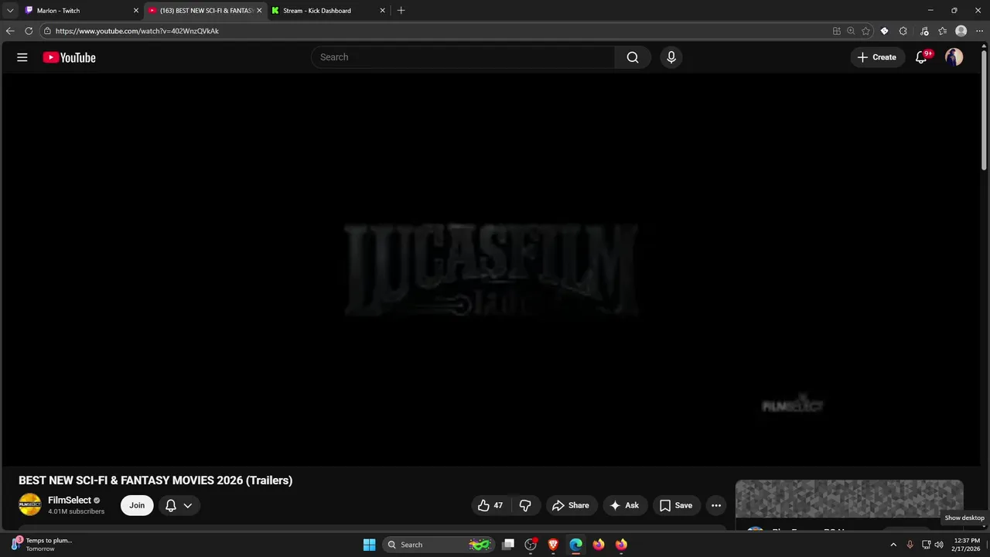
Task: Open browser settings and more menu
Action: point(979,31)
